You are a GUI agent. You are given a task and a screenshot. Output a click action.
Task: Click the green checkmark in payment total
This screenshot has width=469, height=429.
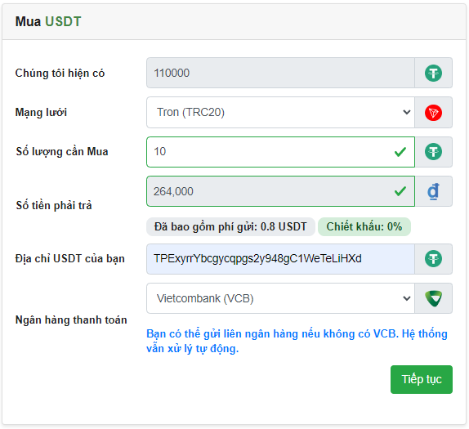pyautogui.click(x=400, y=191)
